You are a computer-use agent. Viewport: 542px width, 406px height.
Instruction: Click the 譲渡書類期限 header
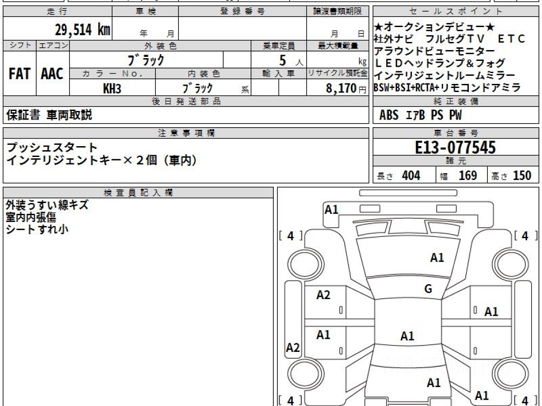(x=338, y=12)
